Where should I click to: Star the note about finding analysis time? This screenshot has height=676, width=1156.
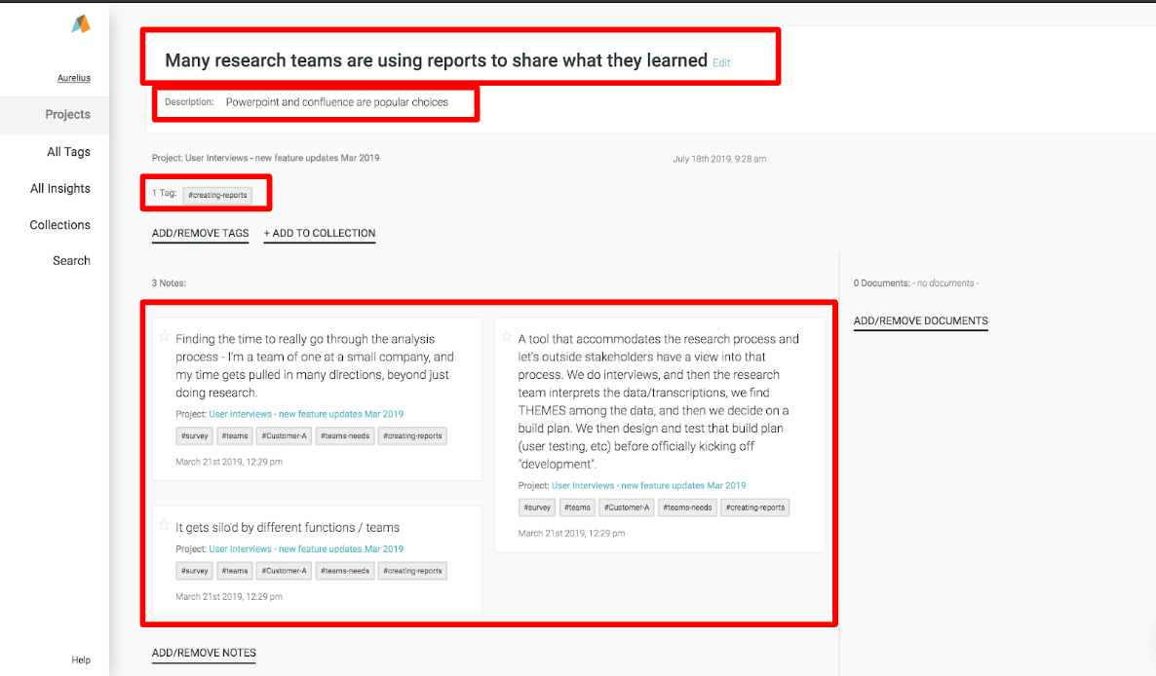click(x=164, y=337)
